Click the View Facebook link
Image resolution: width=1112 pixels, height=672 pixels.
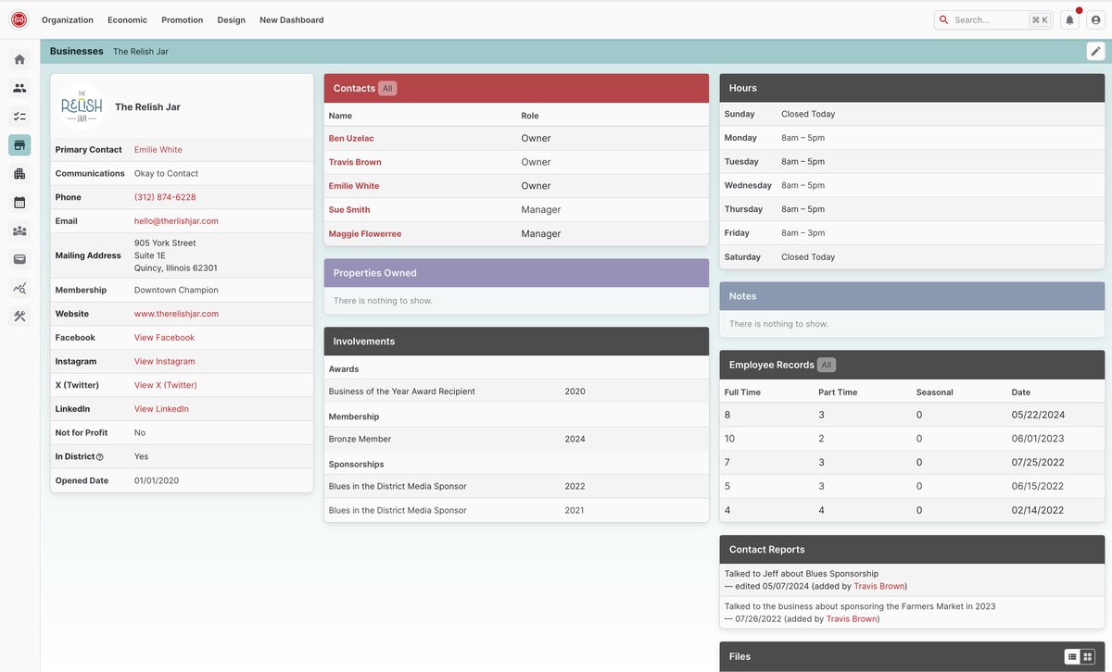[x=164, y=338]
